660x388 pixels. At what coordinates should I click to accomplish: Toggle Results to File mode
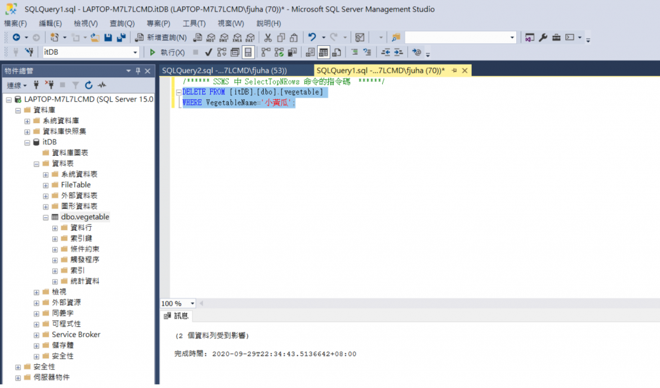click(x=336, y=52)
